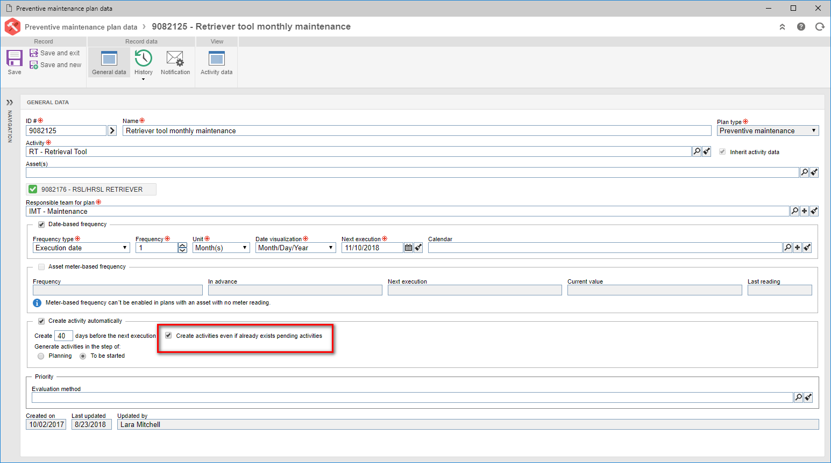831x463 pixels.
Task: Open the Unit Month(s) dropdown
Action: pyautogui.click(x=221, y=248)
